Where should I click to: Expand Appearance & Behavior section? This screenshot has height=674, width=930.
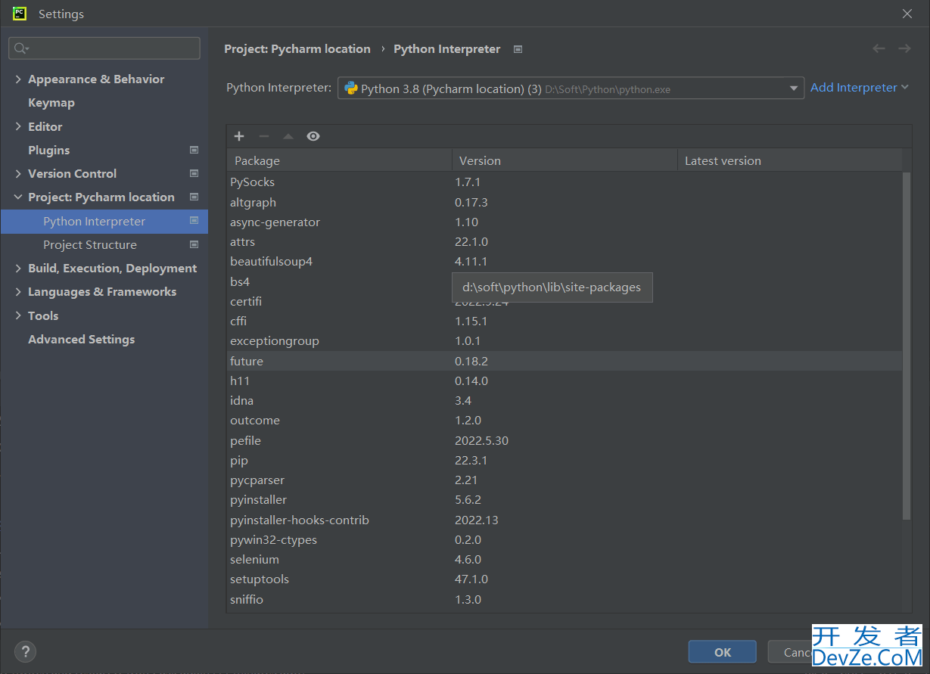pyautogui.click(x=18, y=79)
